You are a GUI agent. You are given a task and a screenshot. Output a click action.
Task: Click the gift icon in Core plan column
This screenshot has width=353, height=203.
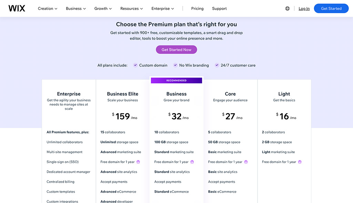[246, 162]
